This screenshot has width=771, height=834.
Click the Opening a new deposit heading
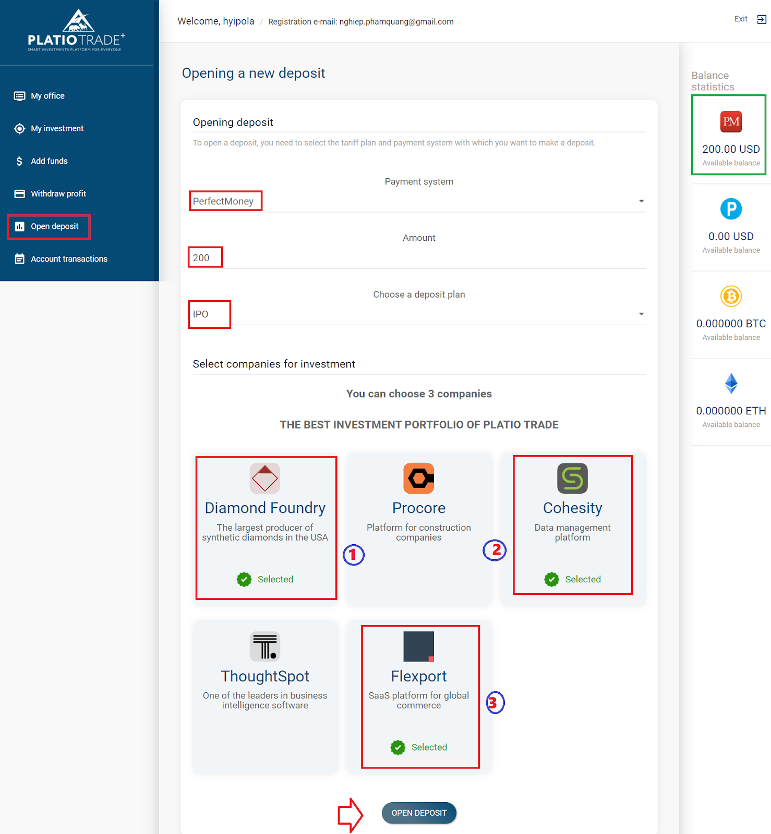[254, 73]
